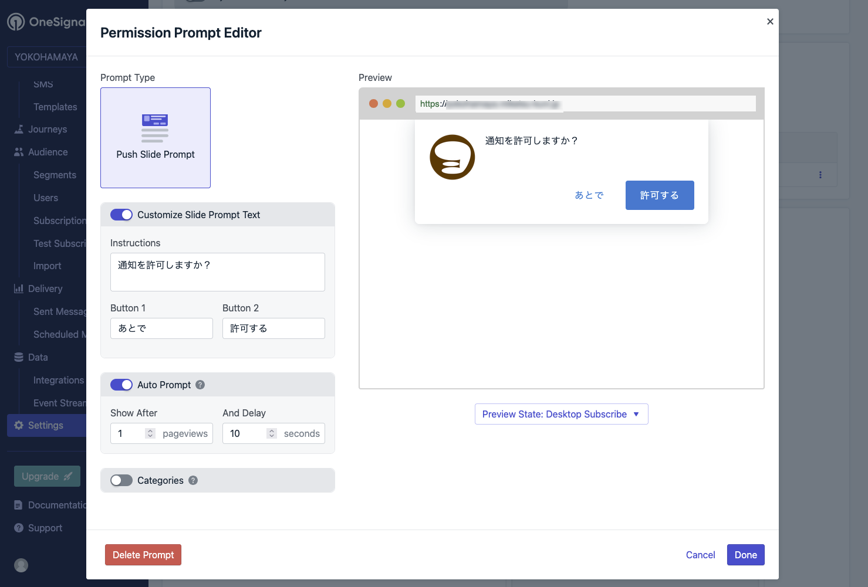Image resolution: width=868 pixels, height=587 pixels.
Task: Enable the Categories toggle
Action: click(121, 480)
